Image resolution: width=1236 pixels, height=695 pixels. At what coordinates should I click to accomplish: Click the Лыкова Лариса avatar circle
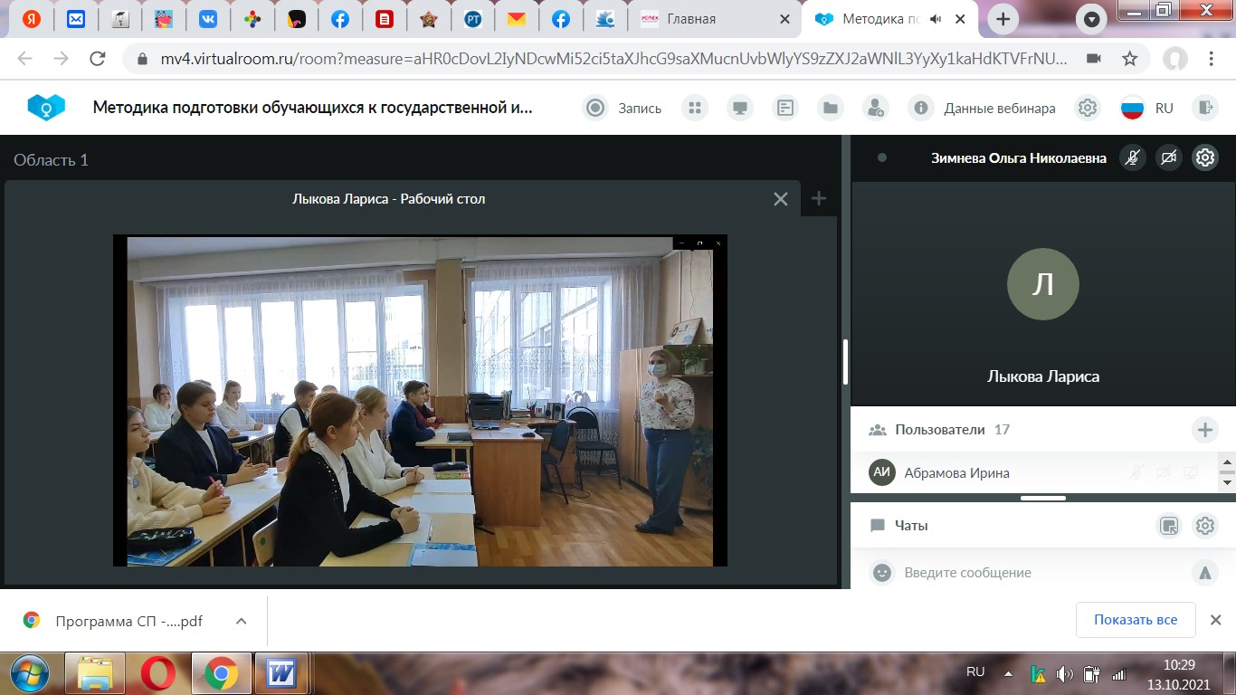(x=1043, y=284)
